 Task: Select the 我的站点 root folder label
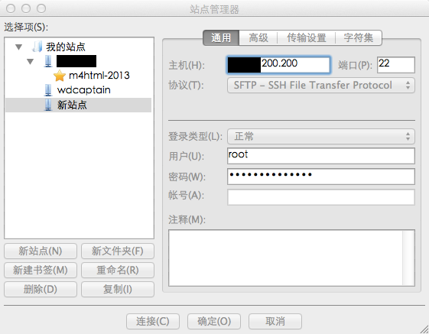66,47
